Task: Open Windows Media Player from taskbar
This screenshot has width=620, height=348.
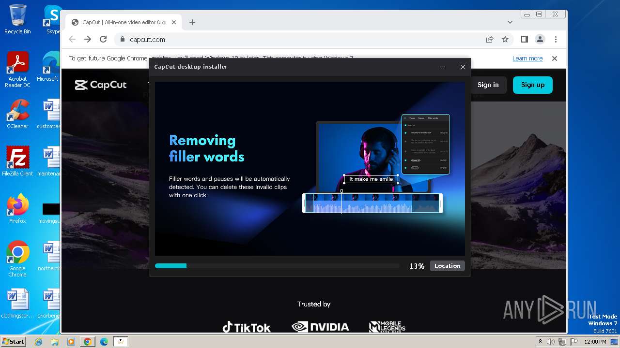Action: pos(71,342)
